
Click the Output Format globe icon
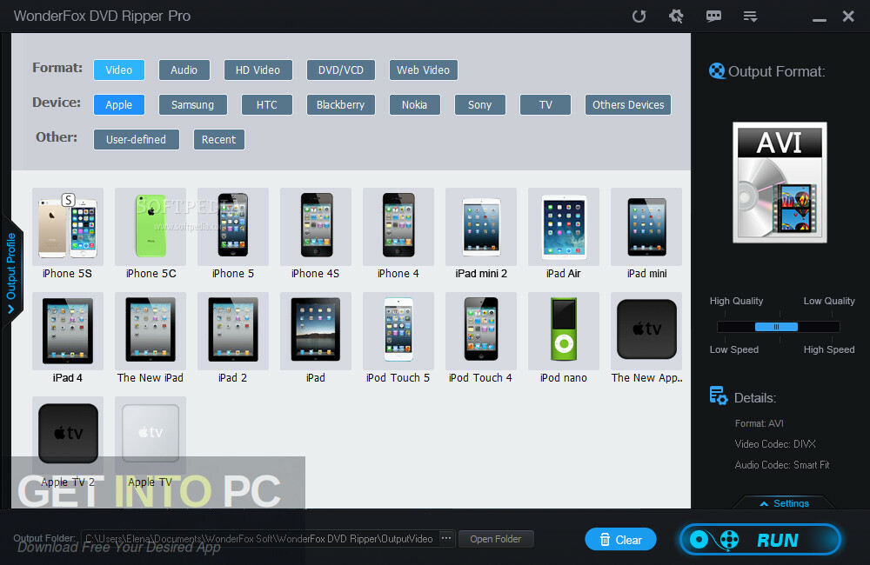pos(717,71)
